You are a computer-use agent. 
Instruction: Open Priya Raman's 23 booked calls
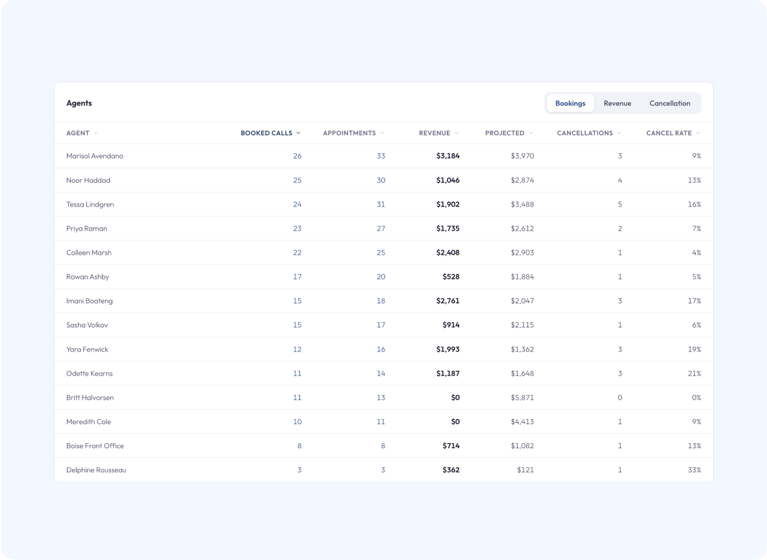tap(297, 229)
